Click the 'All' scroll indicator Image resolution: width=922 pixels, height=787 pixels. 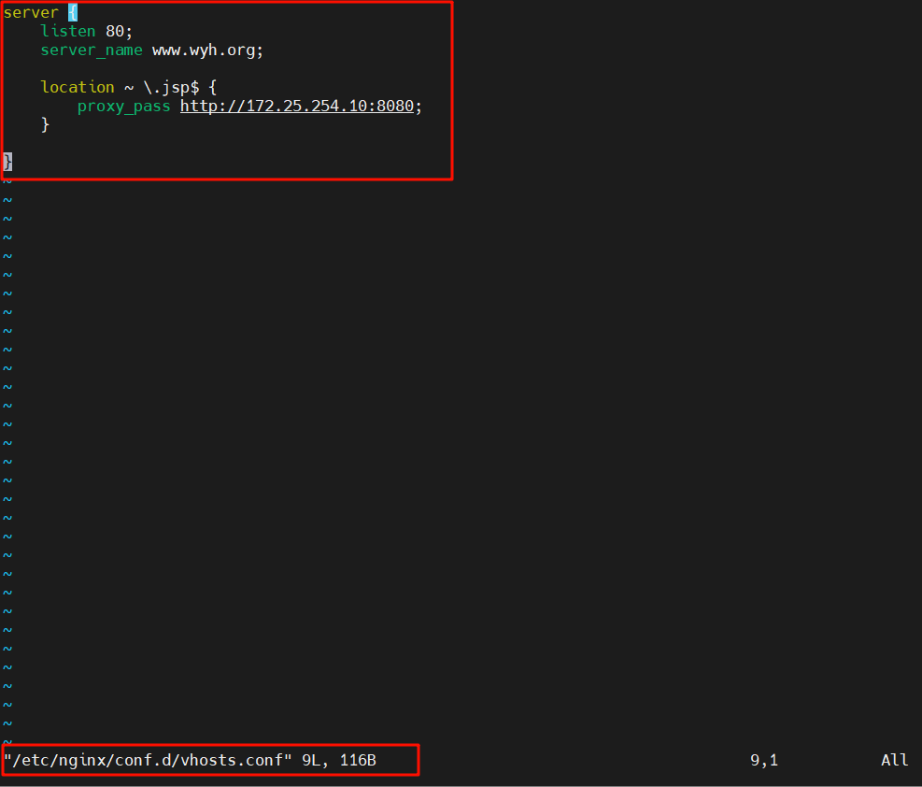pyautogui.click(x=894, y=761)
